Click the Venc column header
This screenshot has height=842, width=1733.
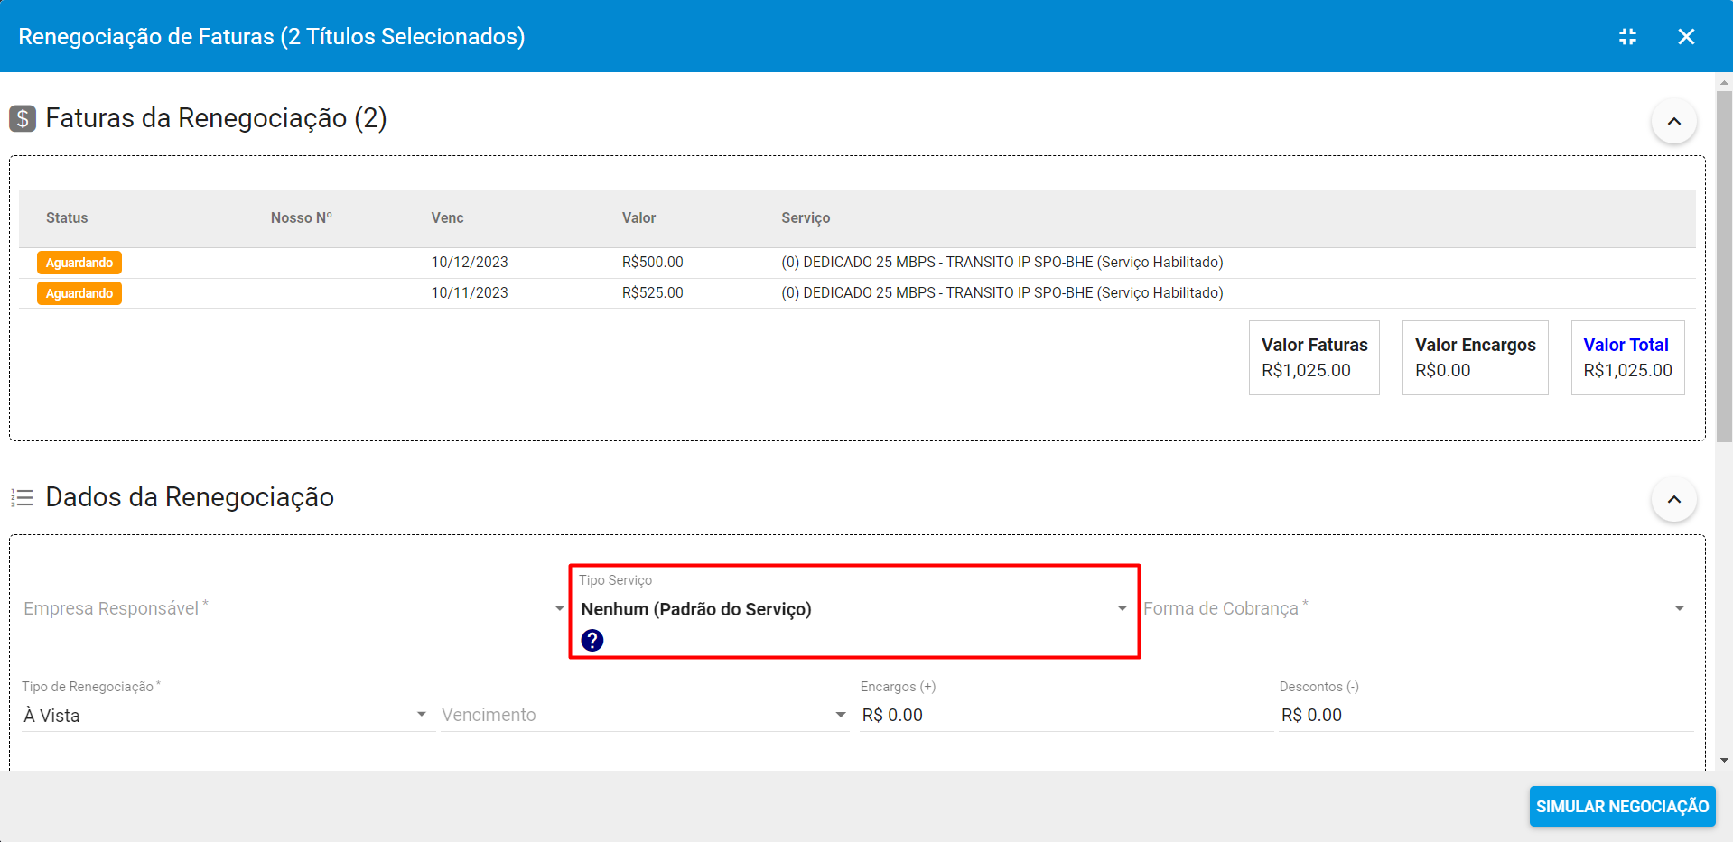click(447, 218)
